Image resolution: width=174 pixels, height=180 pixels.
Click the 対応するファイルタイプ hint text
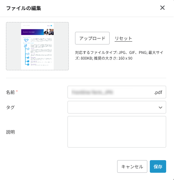coord(119,55)
